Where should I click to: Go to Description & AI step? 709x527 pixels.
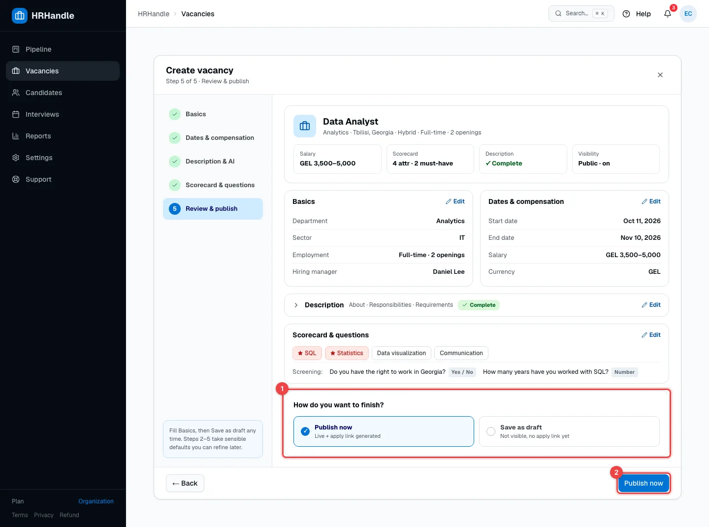[x=213, y=162]
